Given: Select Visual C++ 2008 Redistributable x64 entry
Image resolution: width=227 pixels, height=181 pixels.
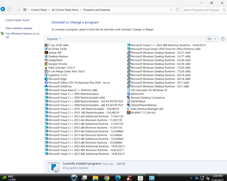Looking at the screenshot, I should point(84,101).
